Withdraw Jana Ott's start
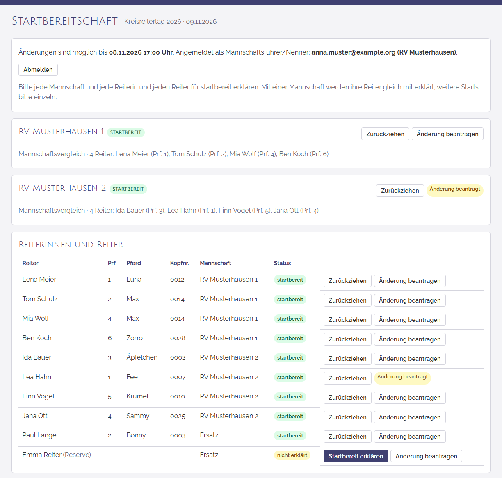The width and height of the screenshot is (502, 478). pos(347,417)
